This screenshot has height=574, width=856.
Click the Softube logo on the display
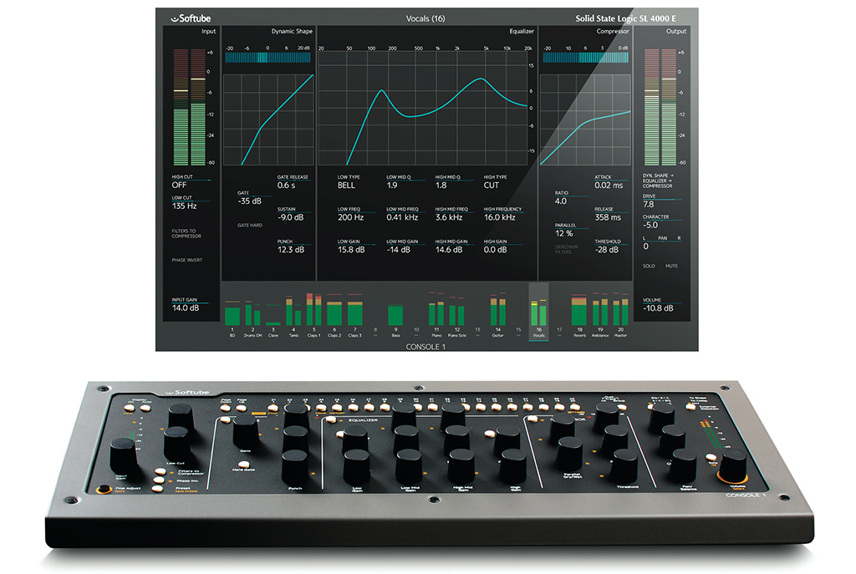(x=191, y=18)
